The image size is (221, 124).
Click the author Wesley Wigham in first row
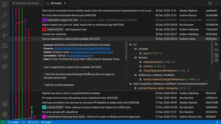tap(188, 11)
